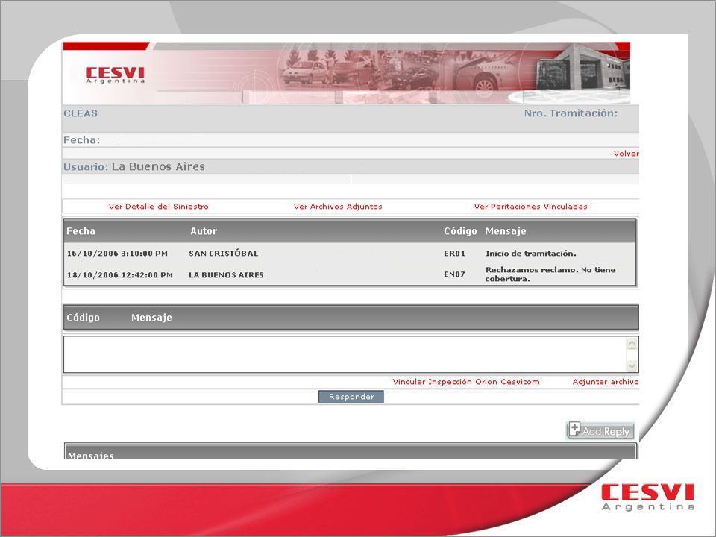Image resolution: width=716 pixels, height=537 pixels.
Task: Click the Add Reply button
Action: pos(600,430)
